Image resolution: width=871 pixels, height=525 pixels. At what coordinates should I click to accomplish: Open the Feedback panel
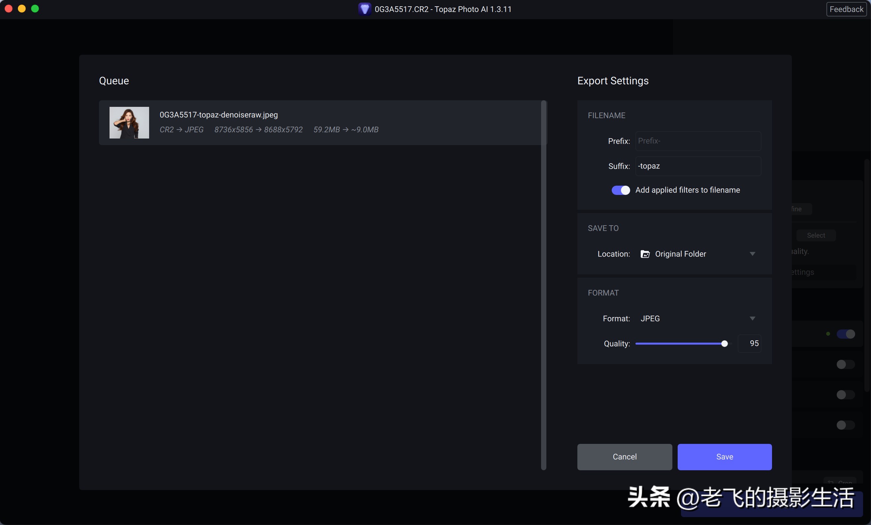click(x=846, y=9)
